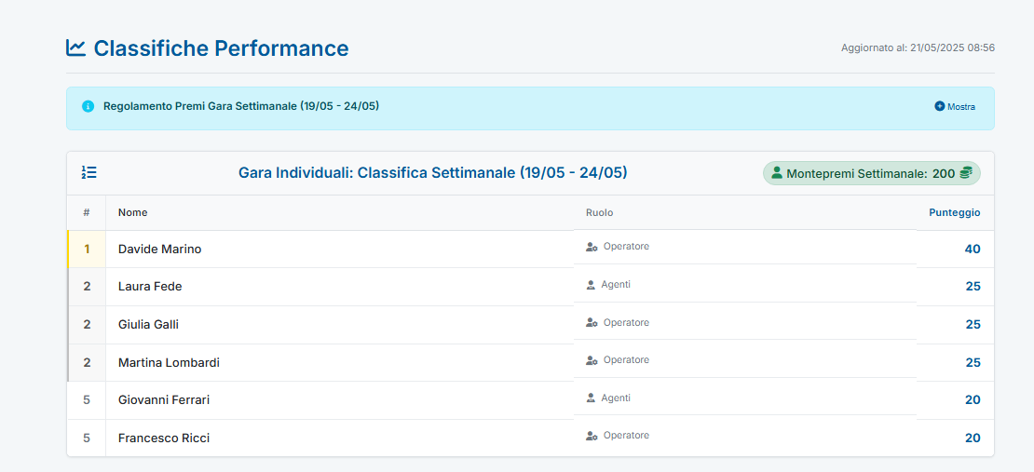This screenshot has height=472, width=1034.
Task: Click the person icon in Montepremi badge
Action: [777, 173]
